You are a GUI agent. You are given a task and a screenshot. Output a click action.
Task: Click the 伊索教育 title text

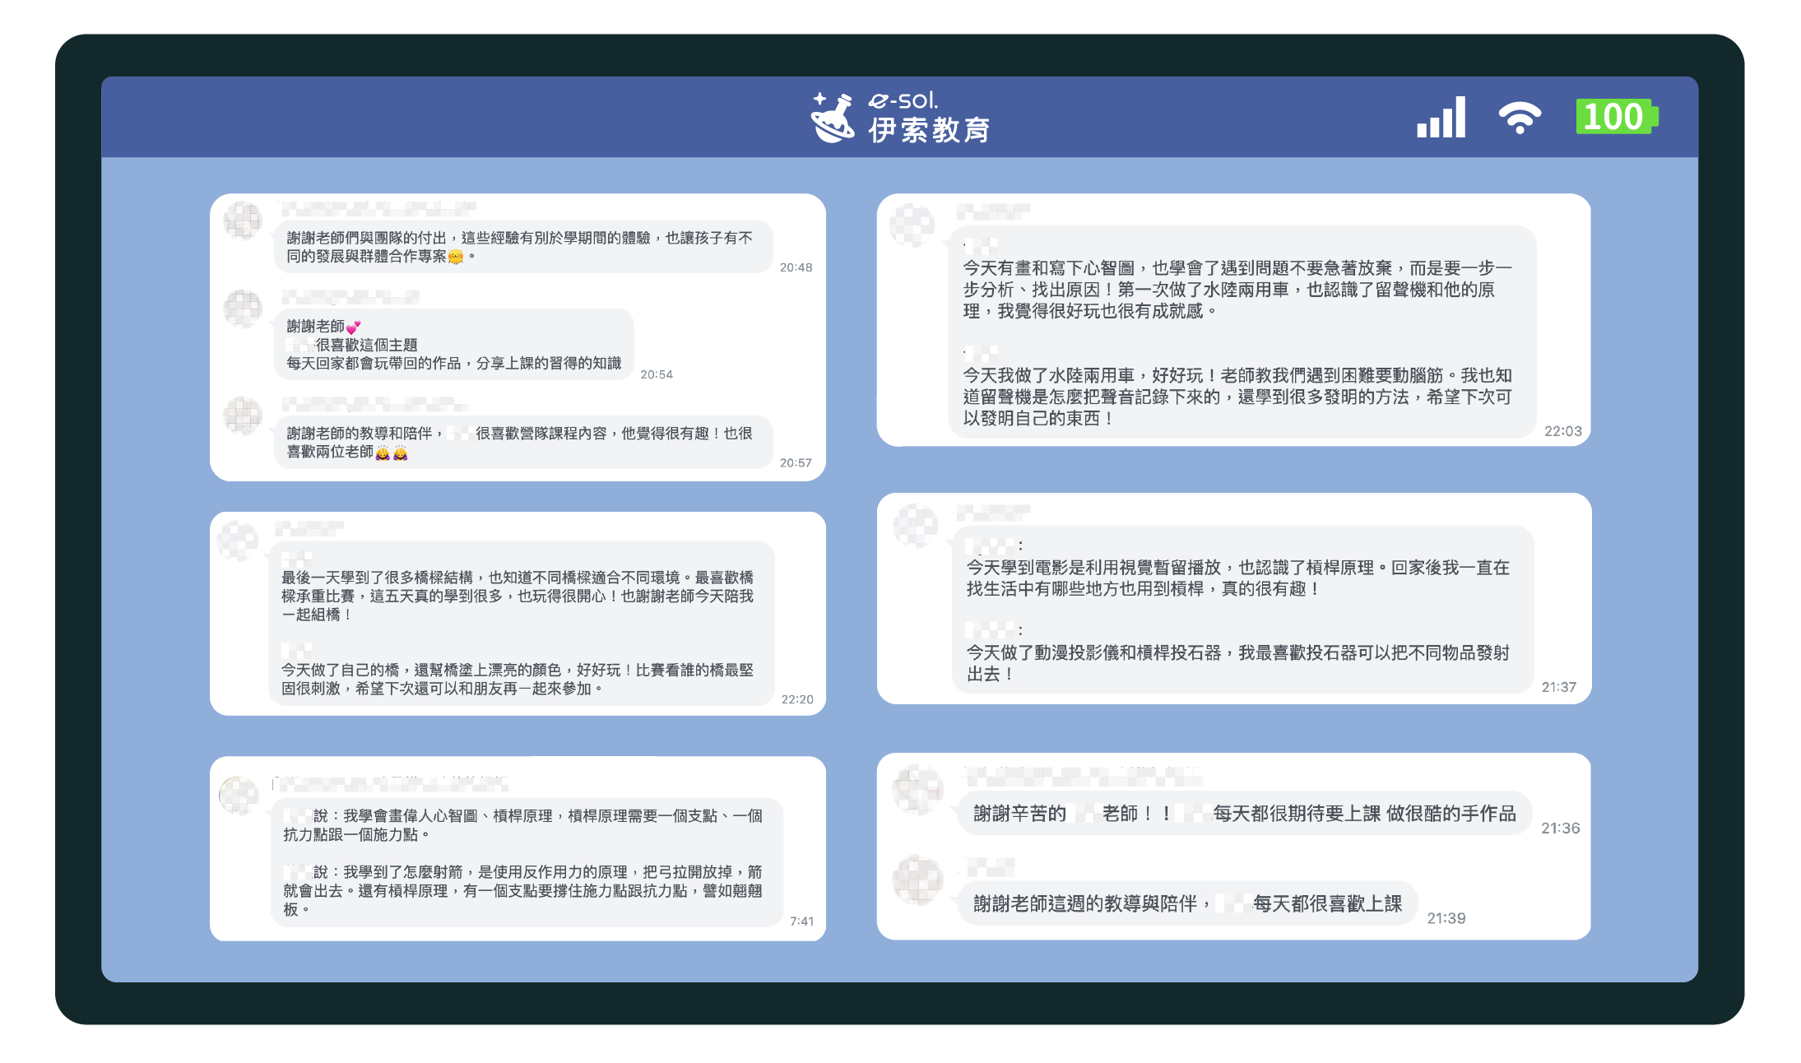coord(929,130)
